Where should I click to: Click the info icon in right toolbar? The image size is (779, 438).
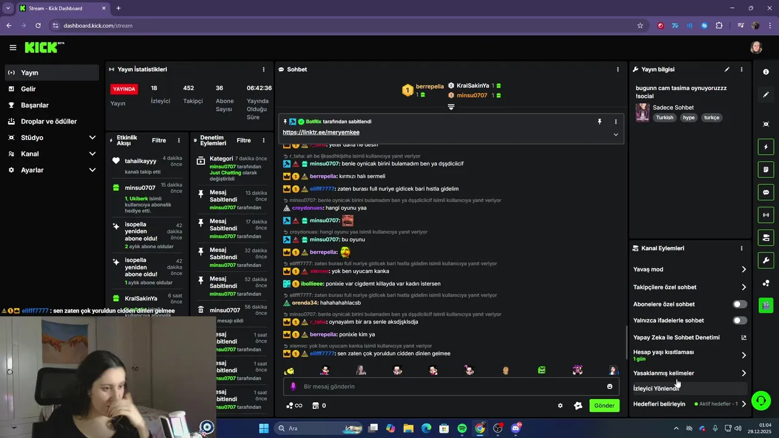(x=766, y=72)
